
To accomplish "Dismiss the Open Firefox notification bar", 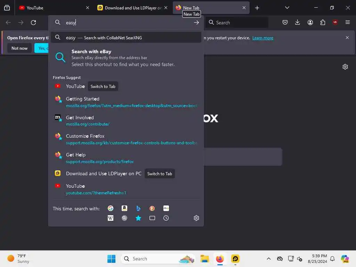I will [x=347, y=38].
